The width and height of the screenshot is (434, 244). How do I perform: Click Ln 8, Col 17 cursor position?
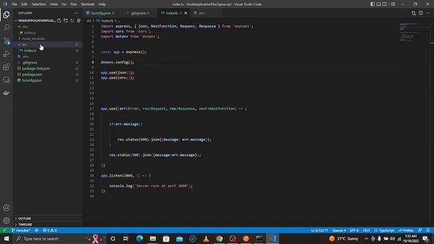(x=319, y=230)
